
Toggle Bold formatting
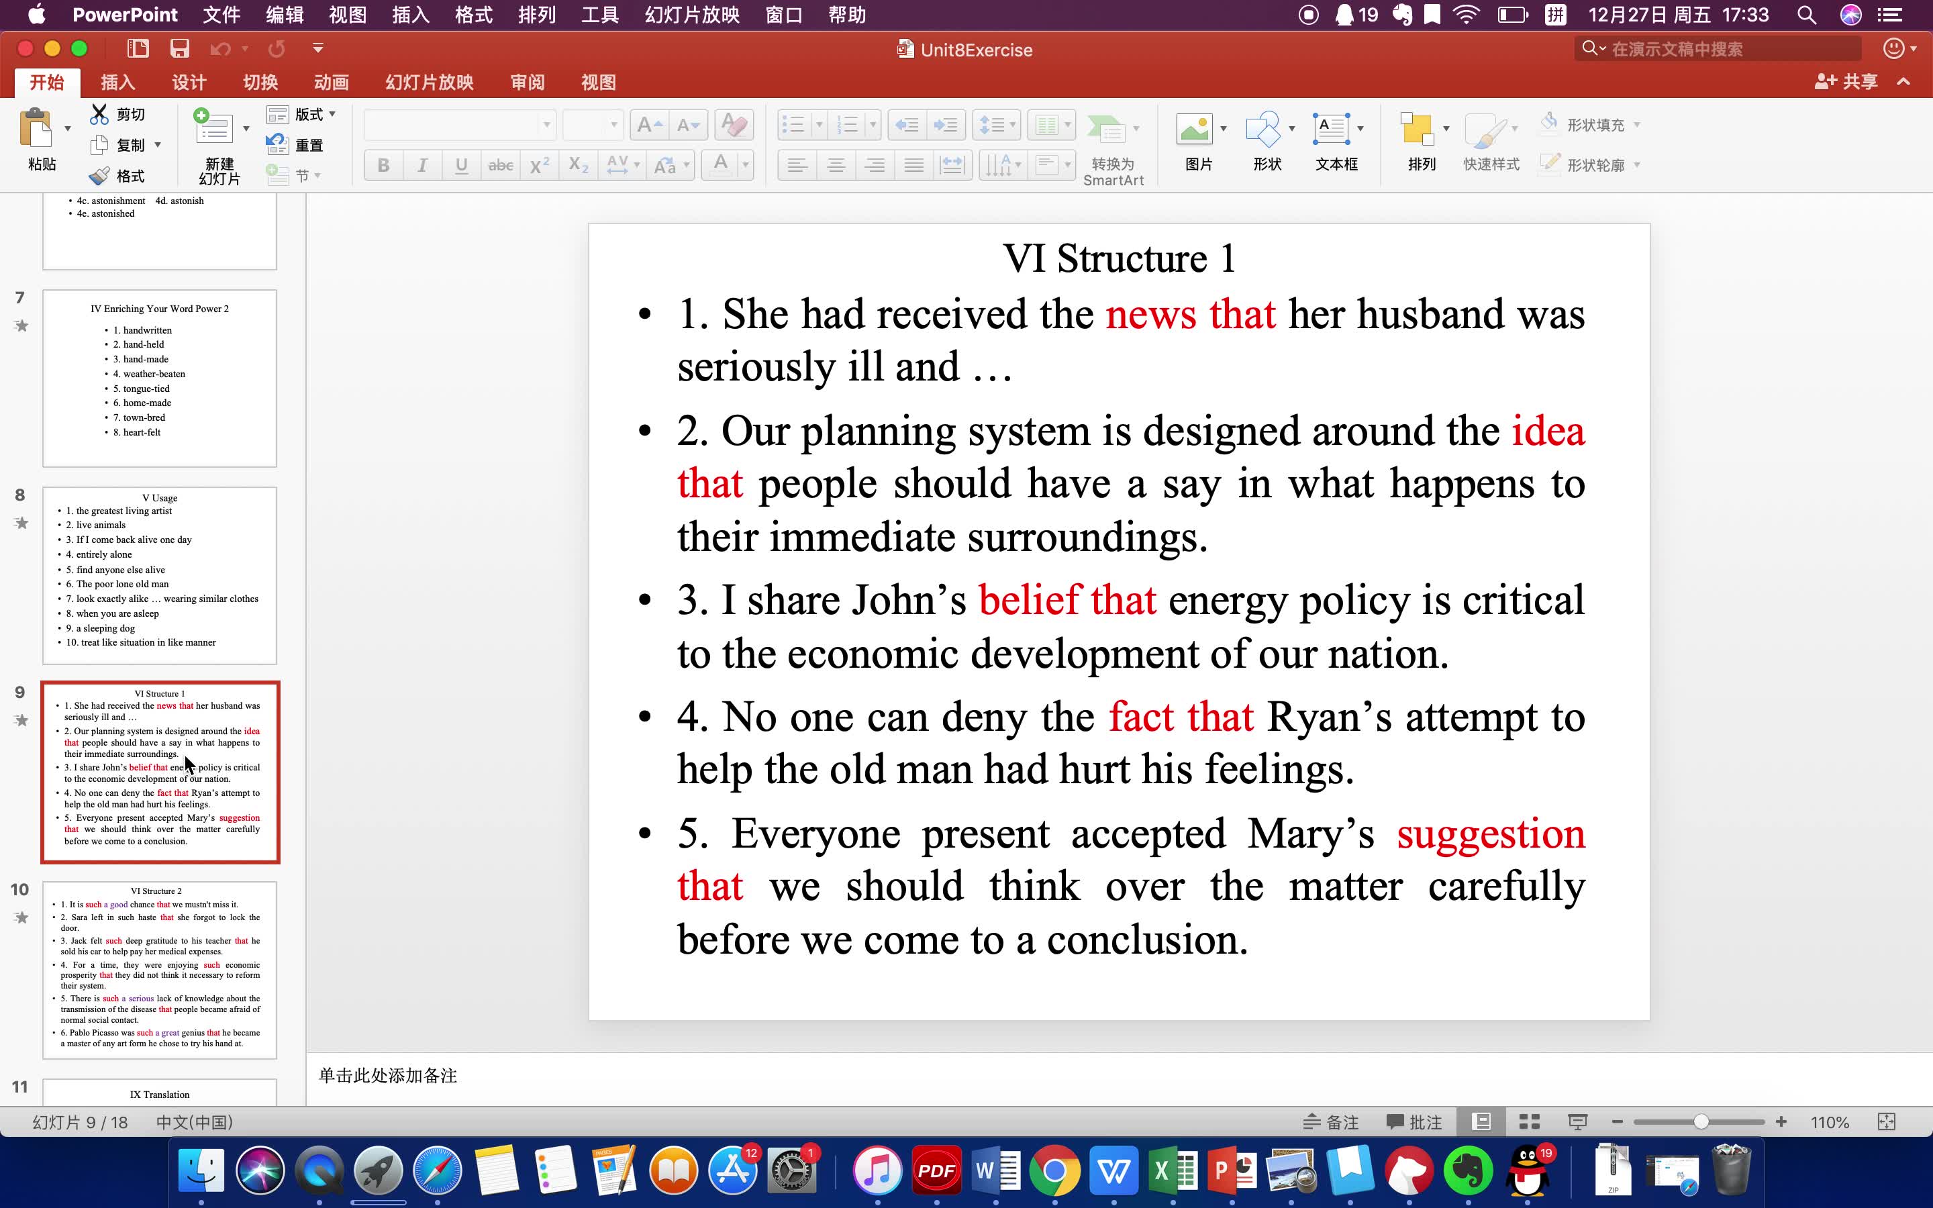click(x=383, y=165)
